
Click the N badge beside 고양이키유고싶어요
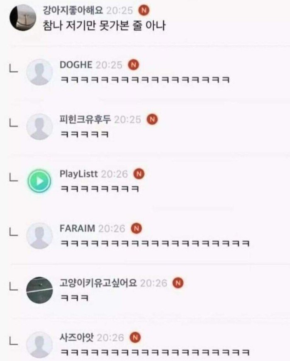[178, 283]
